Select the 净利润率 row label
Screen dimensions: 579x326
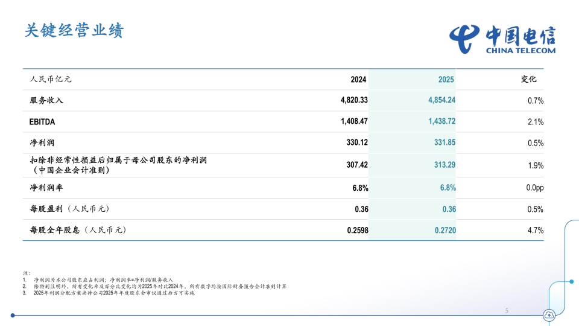coord(46,188)
